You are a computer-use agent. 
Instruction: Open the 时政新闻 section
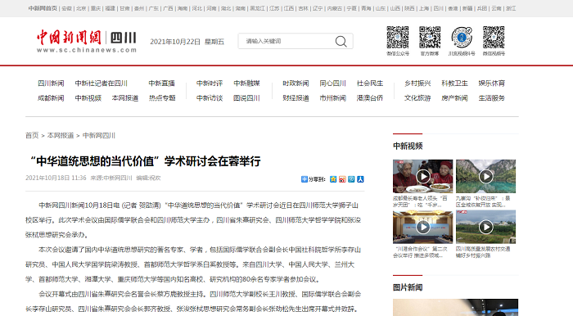coord(296,84)
